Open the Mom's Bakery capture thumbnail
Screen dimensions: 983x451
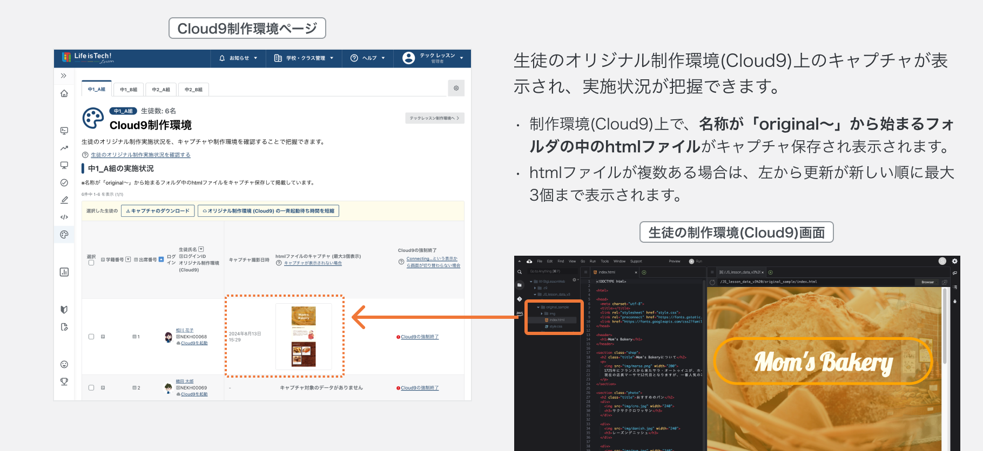(304, 337)
